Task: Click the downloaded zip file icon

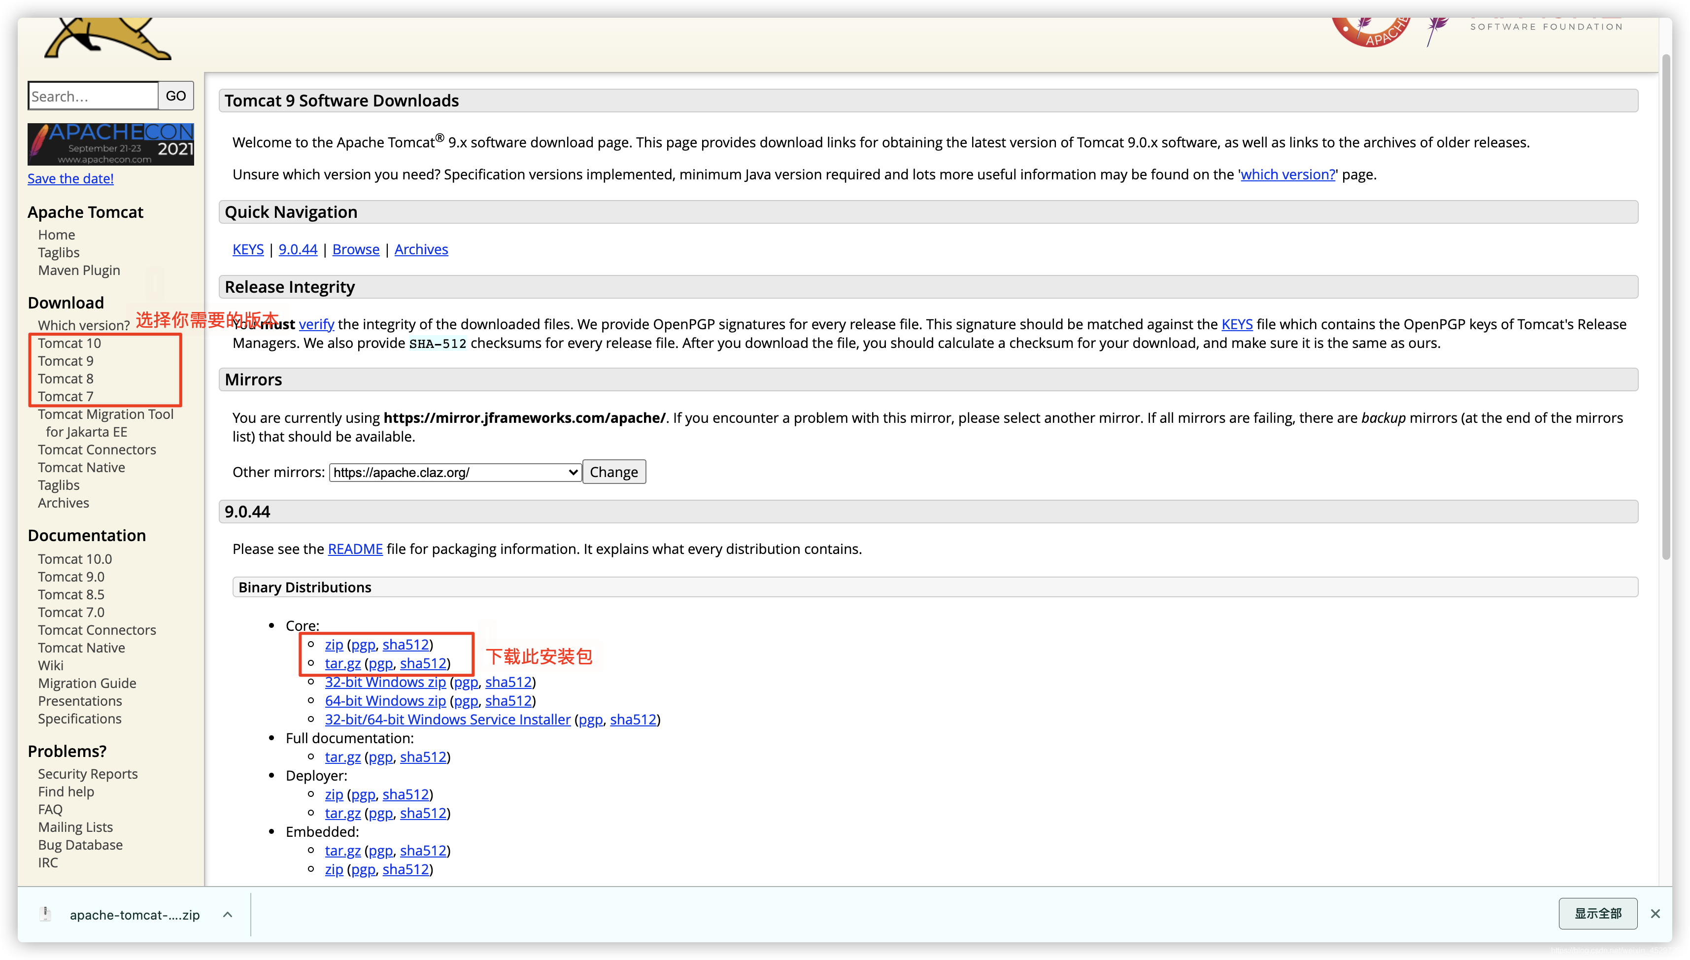Action: [x=45, y=914]
